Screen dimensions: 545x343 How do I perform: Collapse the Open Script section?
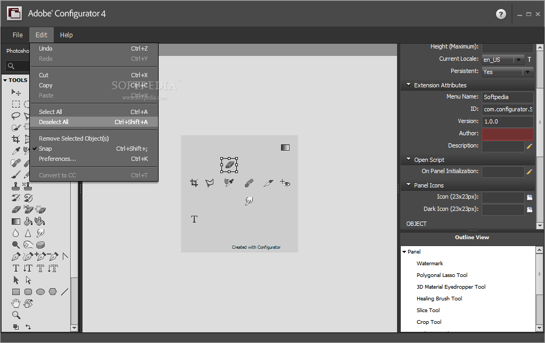tap(408, 159)
